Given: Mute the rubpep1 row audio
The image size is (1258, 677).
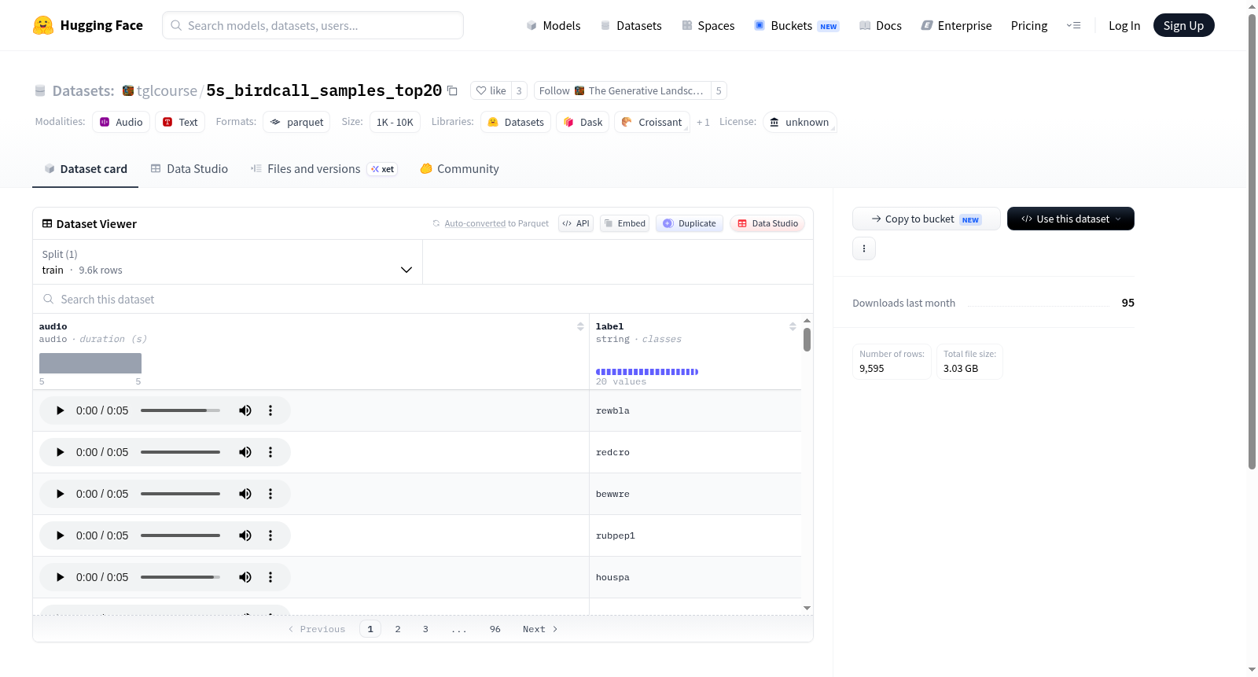Looking at the screenshot, I should [245, 535].
